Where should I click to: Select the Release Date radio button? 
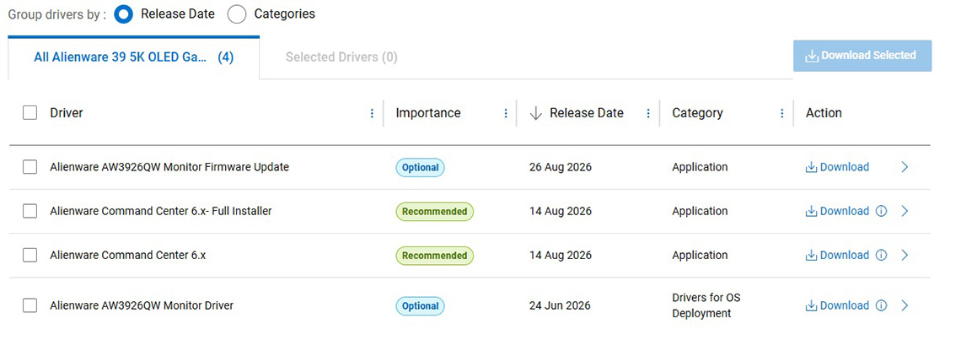(x=123, y=14)
